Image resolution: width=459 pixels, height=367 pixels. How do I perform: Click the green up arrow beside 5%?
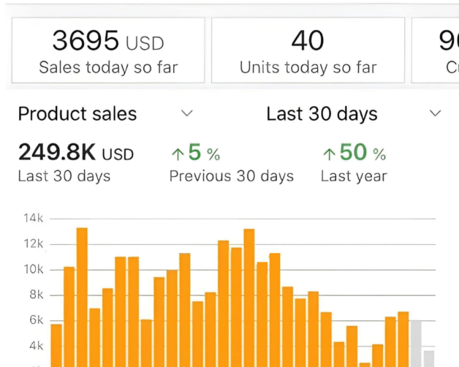(177, 154)
